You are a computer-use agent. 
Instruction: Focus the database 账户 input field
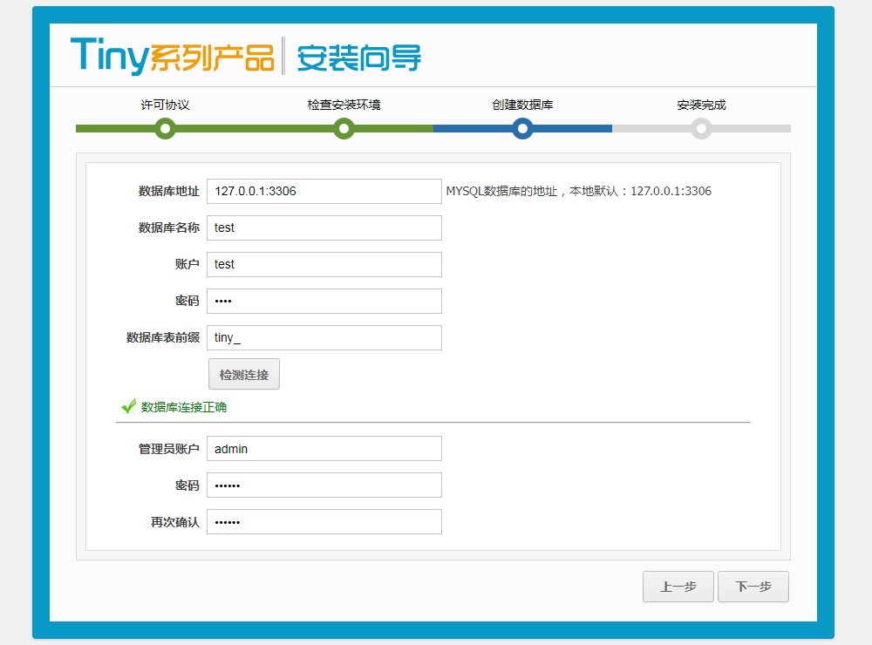click(324, 265)
